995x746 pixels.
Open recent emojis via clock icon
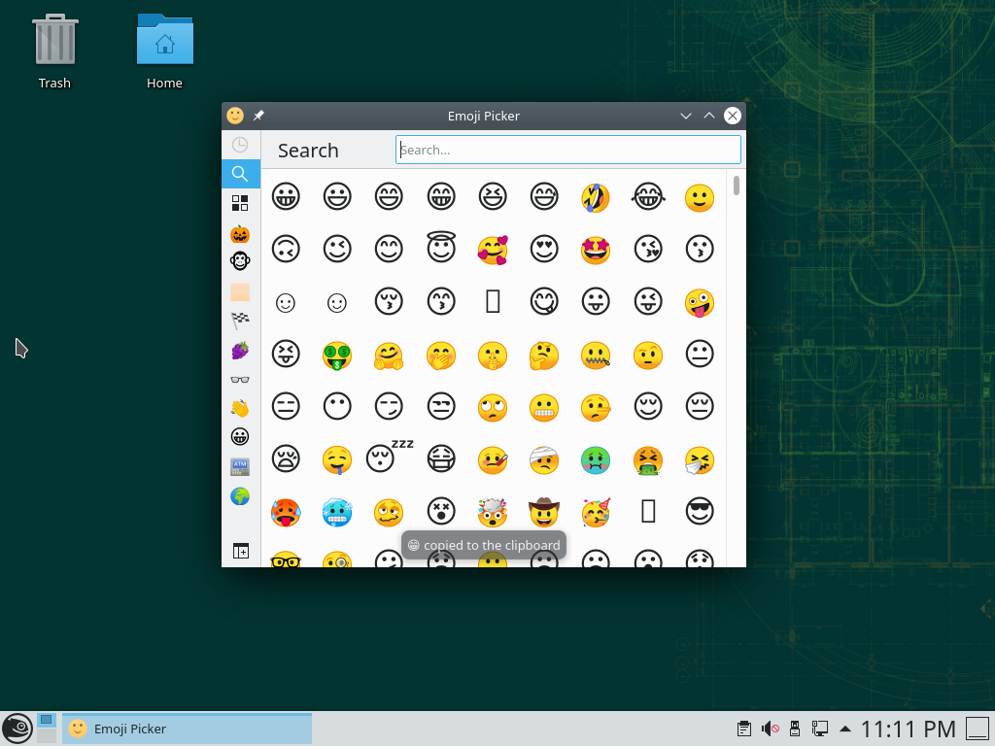click(240, 144)
